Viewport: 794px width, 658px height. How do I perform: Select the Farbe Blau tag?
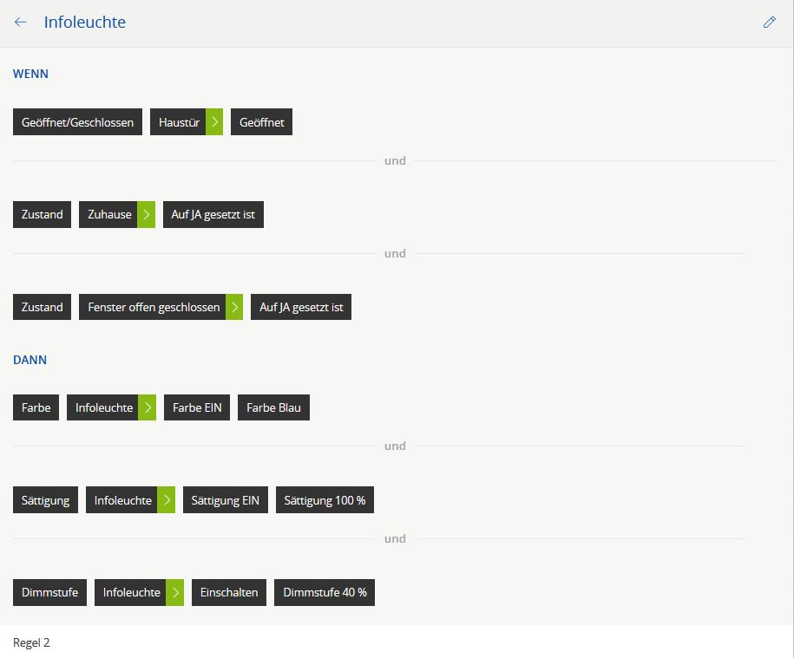273,407
